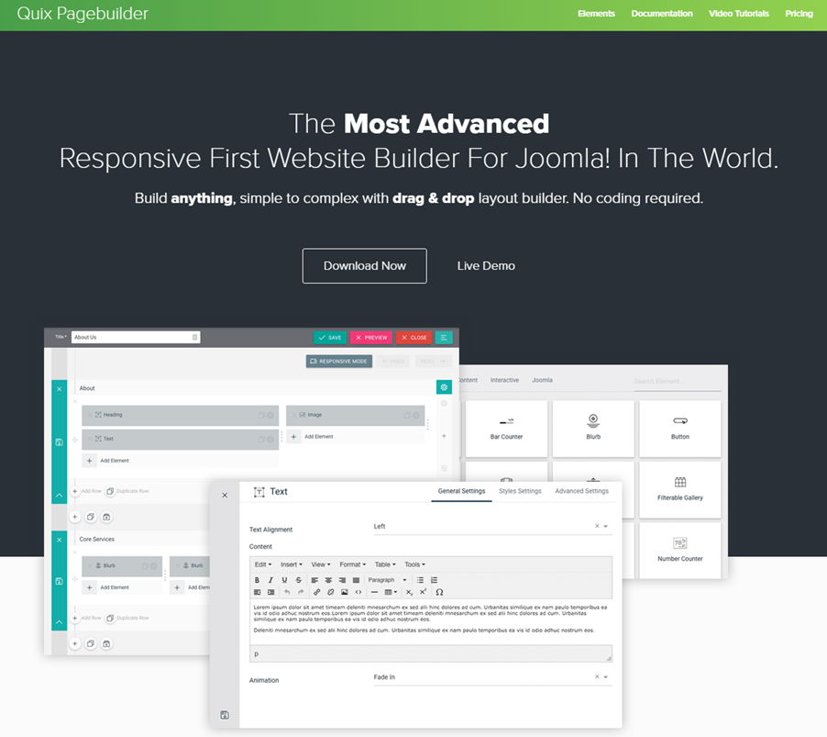827x737 pixels.
Task: Close the Text settings panel with the X
Action: tap(225, 496)
